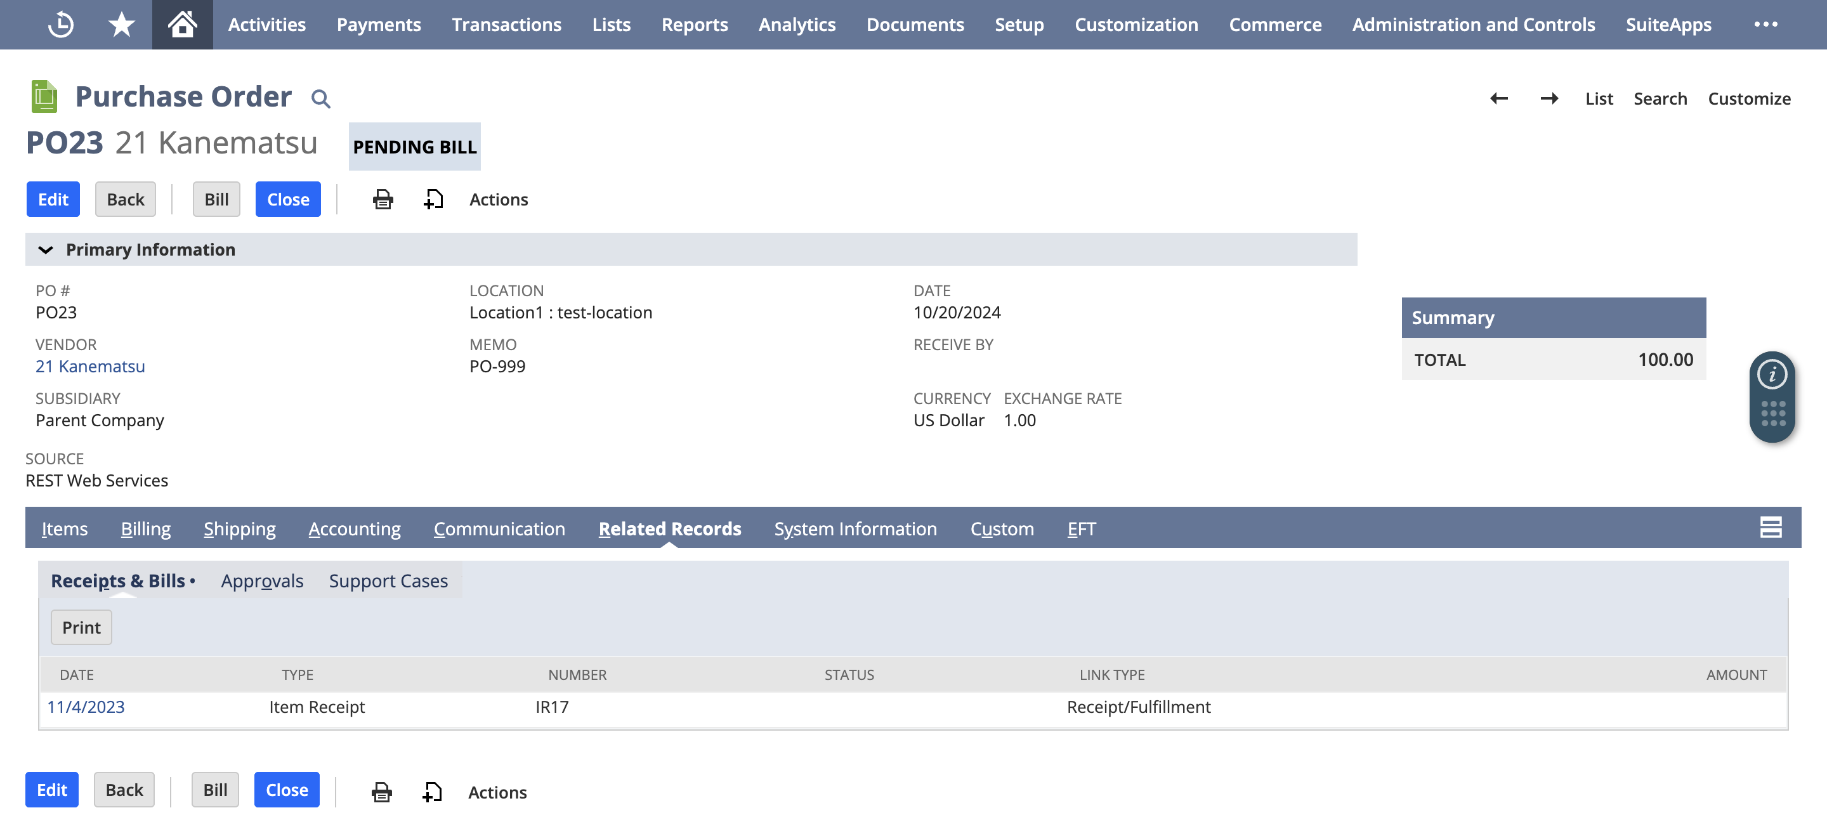
Task: Go to the next record arrow
Action: coord(1549,98)
